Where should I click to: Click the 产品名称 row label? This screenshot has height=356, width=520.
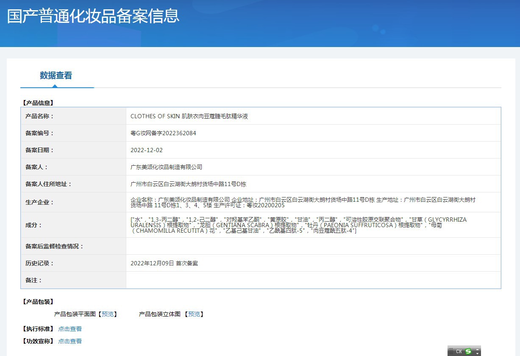(x=40, y=116)
